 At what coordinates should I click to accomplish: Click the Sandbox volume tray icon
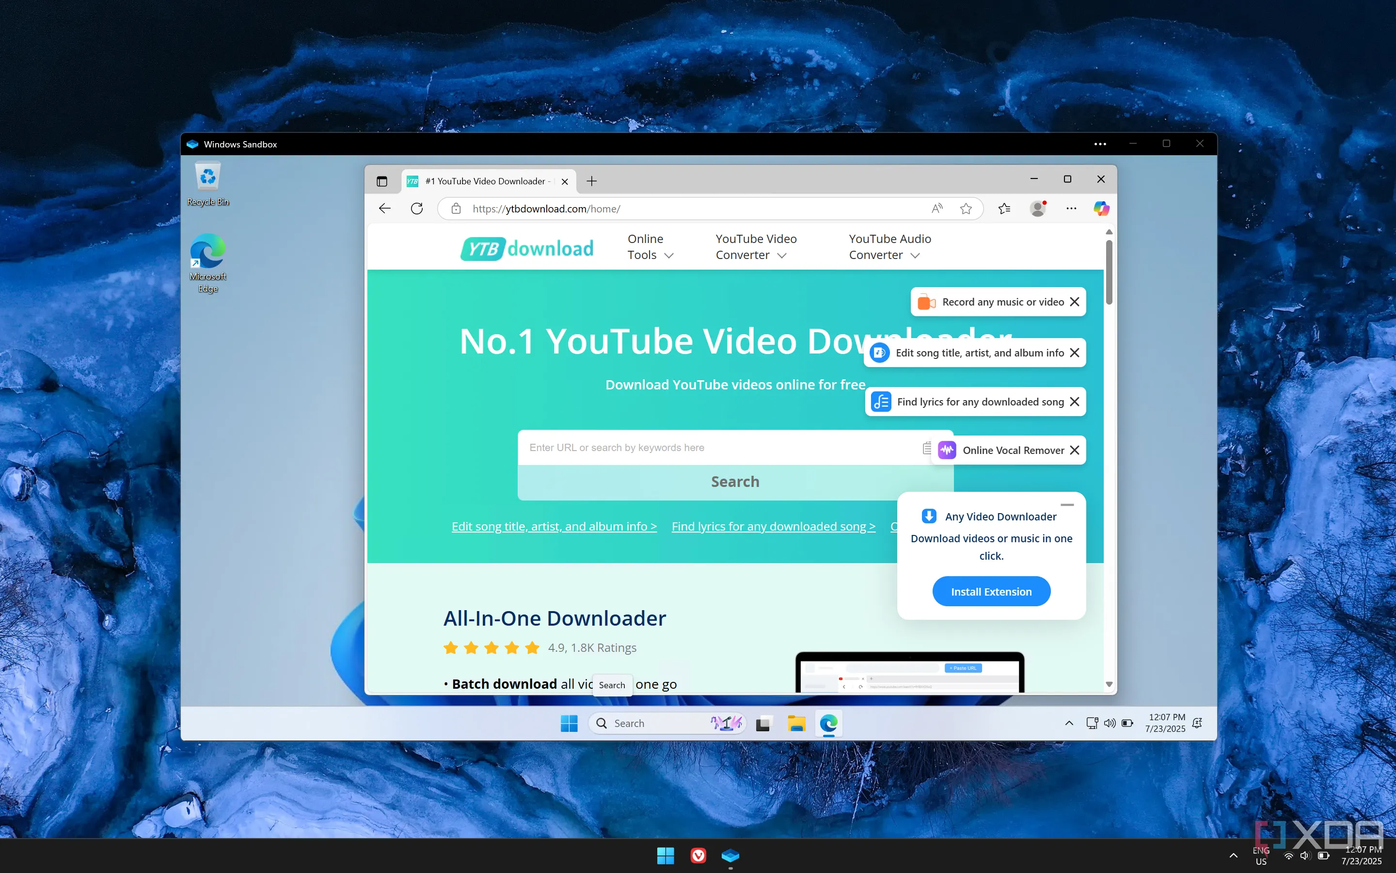tap(1110, 723)
